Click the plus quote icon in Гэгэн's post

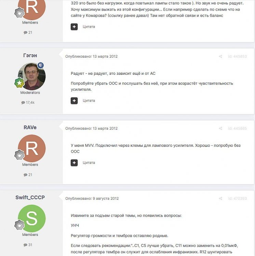[74, 101]
